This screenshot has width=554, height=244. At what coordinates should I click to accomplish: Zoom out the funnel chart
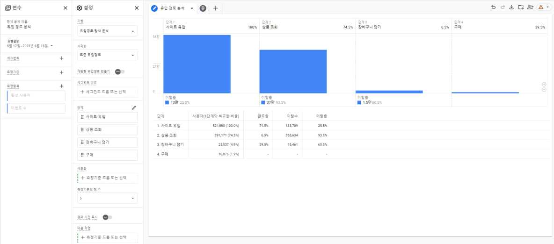pos(544,90)
